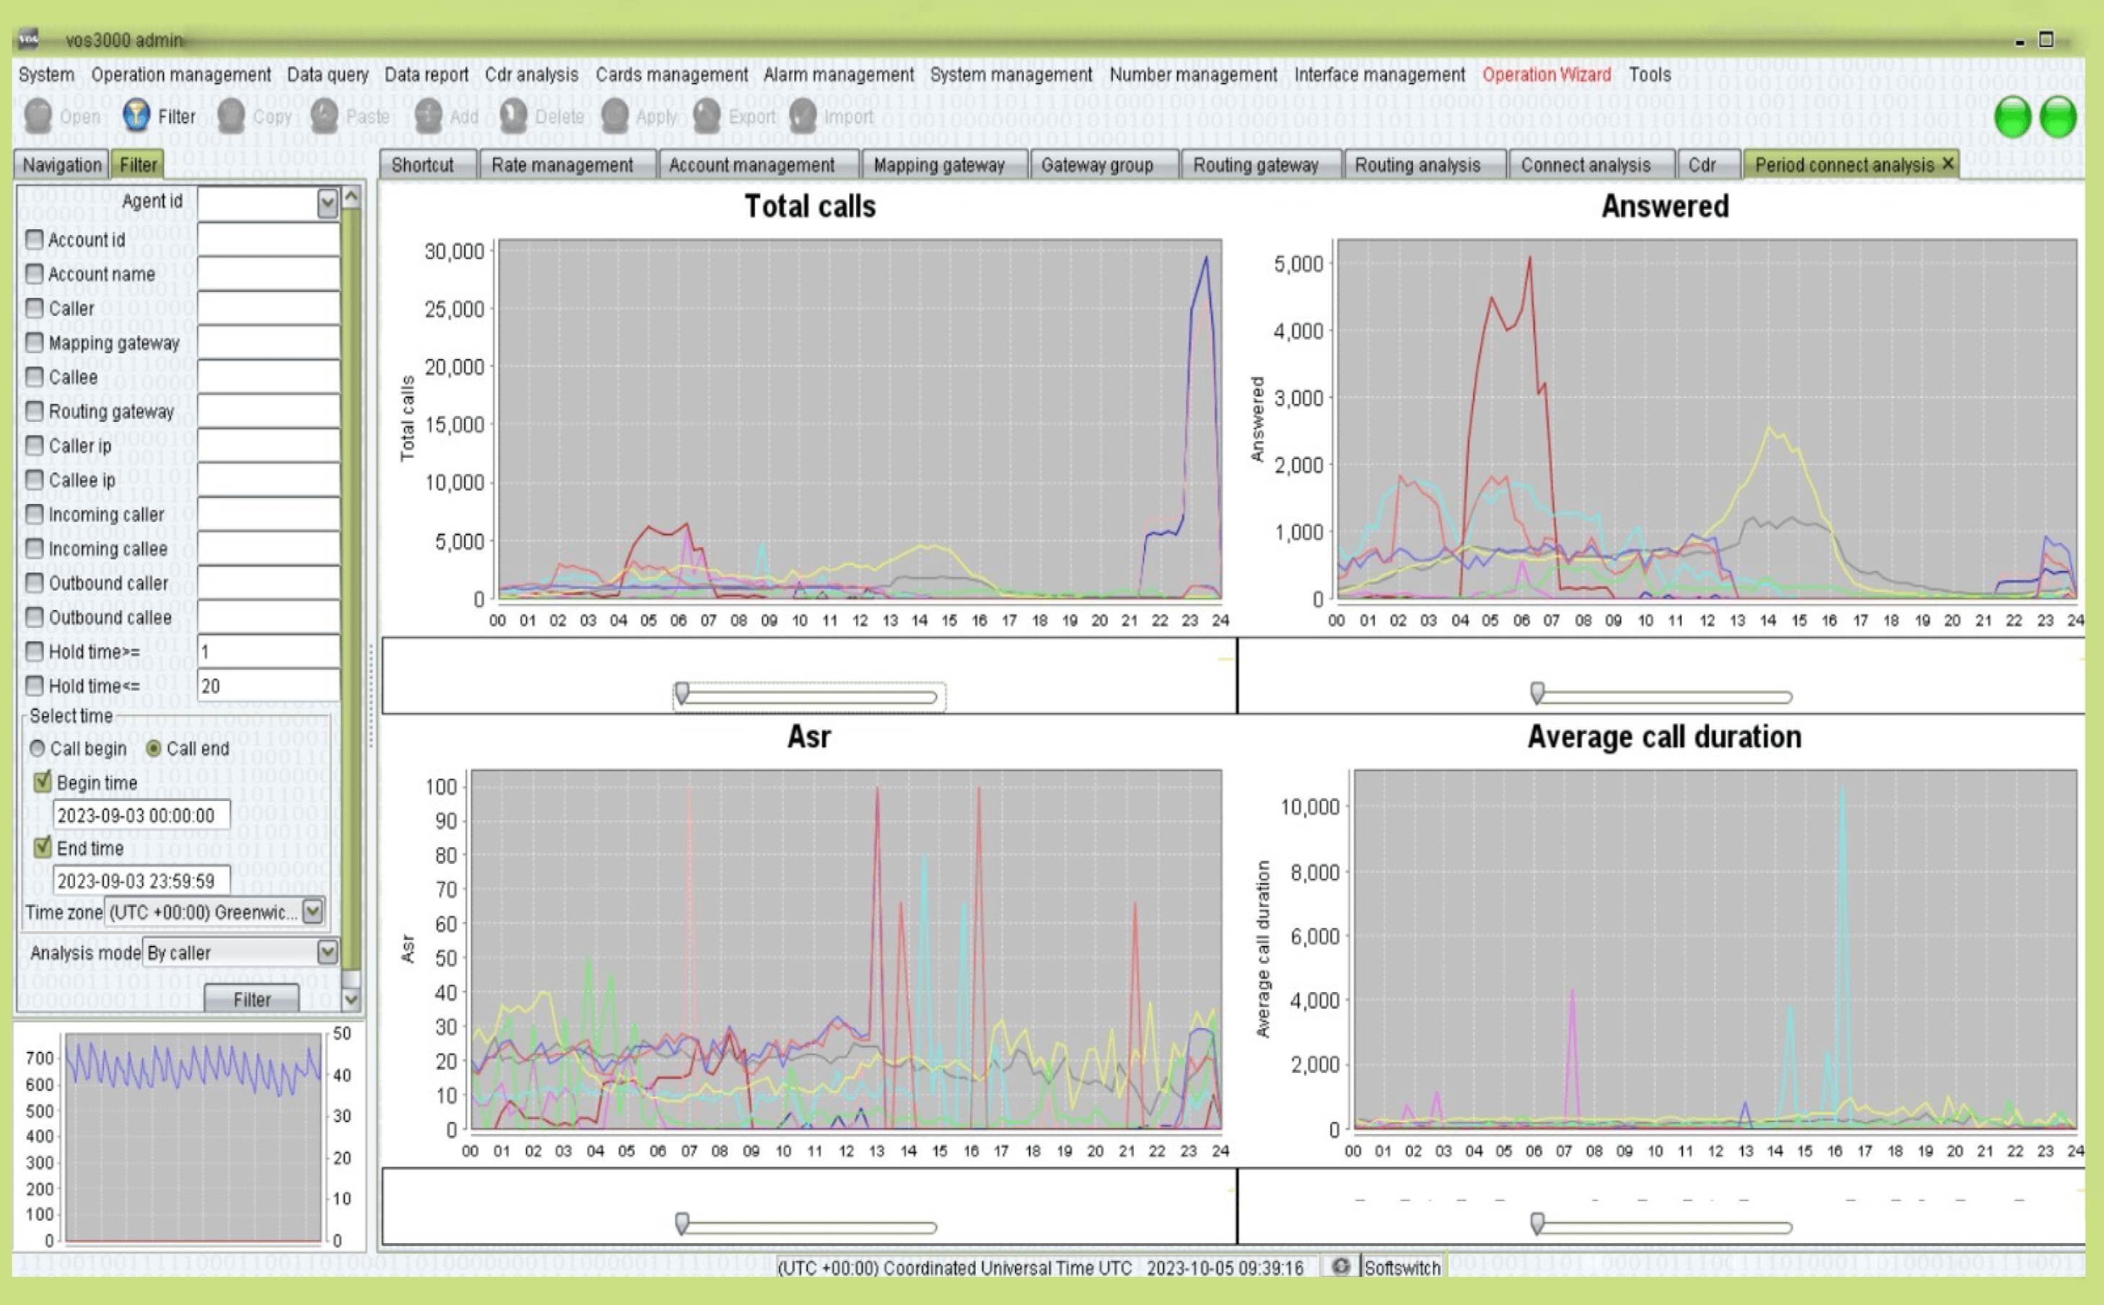
Task: Enable the Account name checkbox
Action: (35, 273)
